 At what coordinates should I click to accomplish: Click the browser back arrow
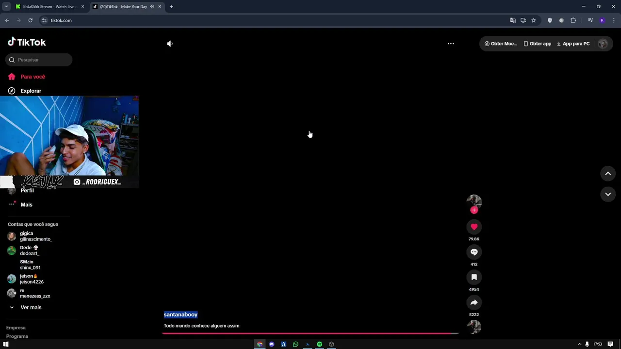coord(7,20)
